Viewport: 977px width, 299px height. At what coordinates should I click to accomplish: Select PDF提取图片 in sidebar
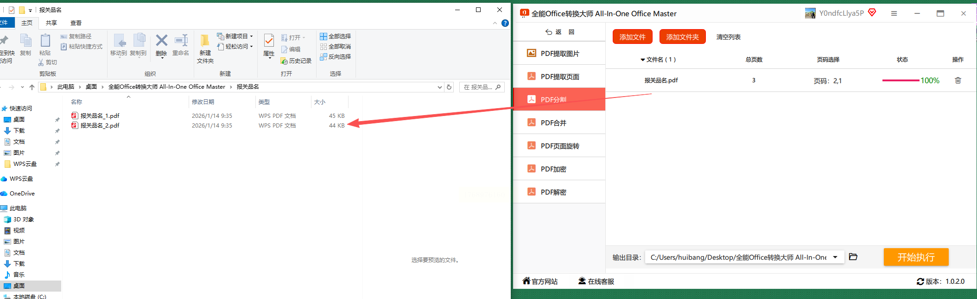coord(559,53)
